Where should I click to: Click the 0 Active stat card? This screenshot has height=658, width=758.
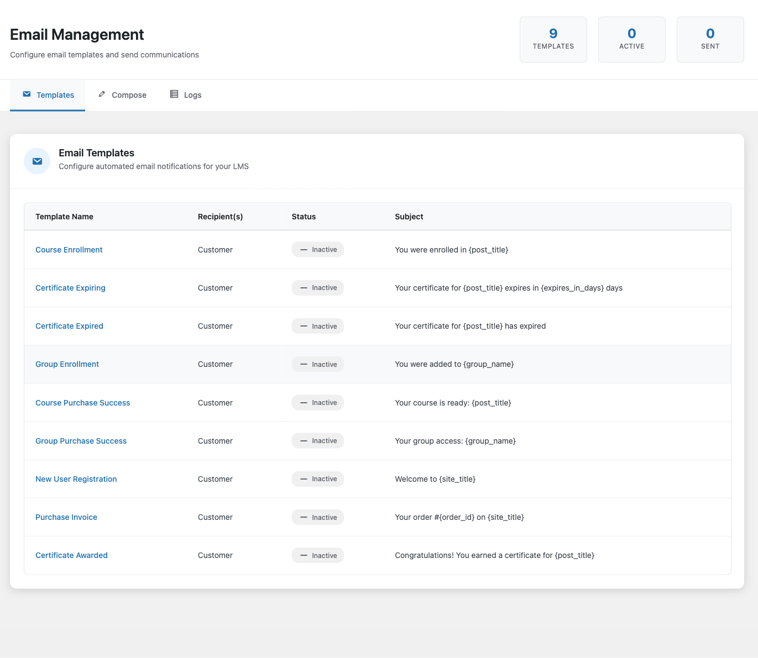tap(631, 39)
